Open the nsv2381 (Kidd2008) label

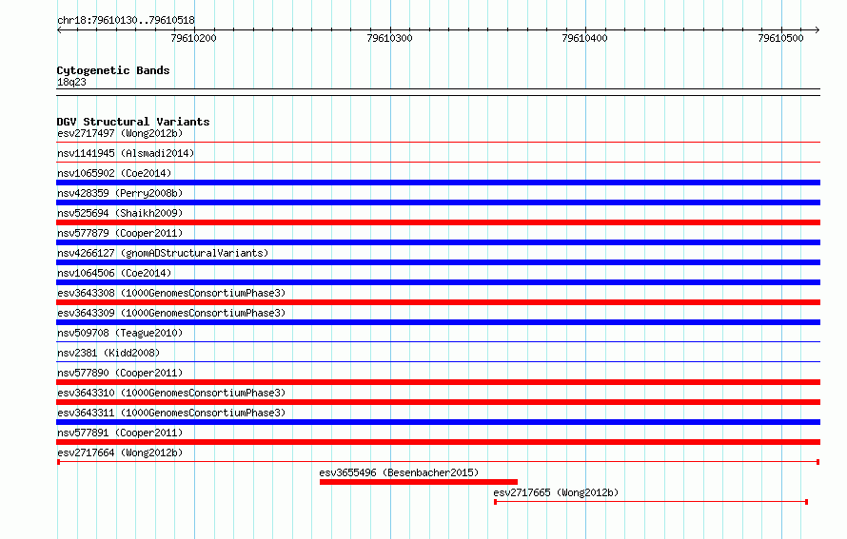pyautogui.click(x=108, y=353)
